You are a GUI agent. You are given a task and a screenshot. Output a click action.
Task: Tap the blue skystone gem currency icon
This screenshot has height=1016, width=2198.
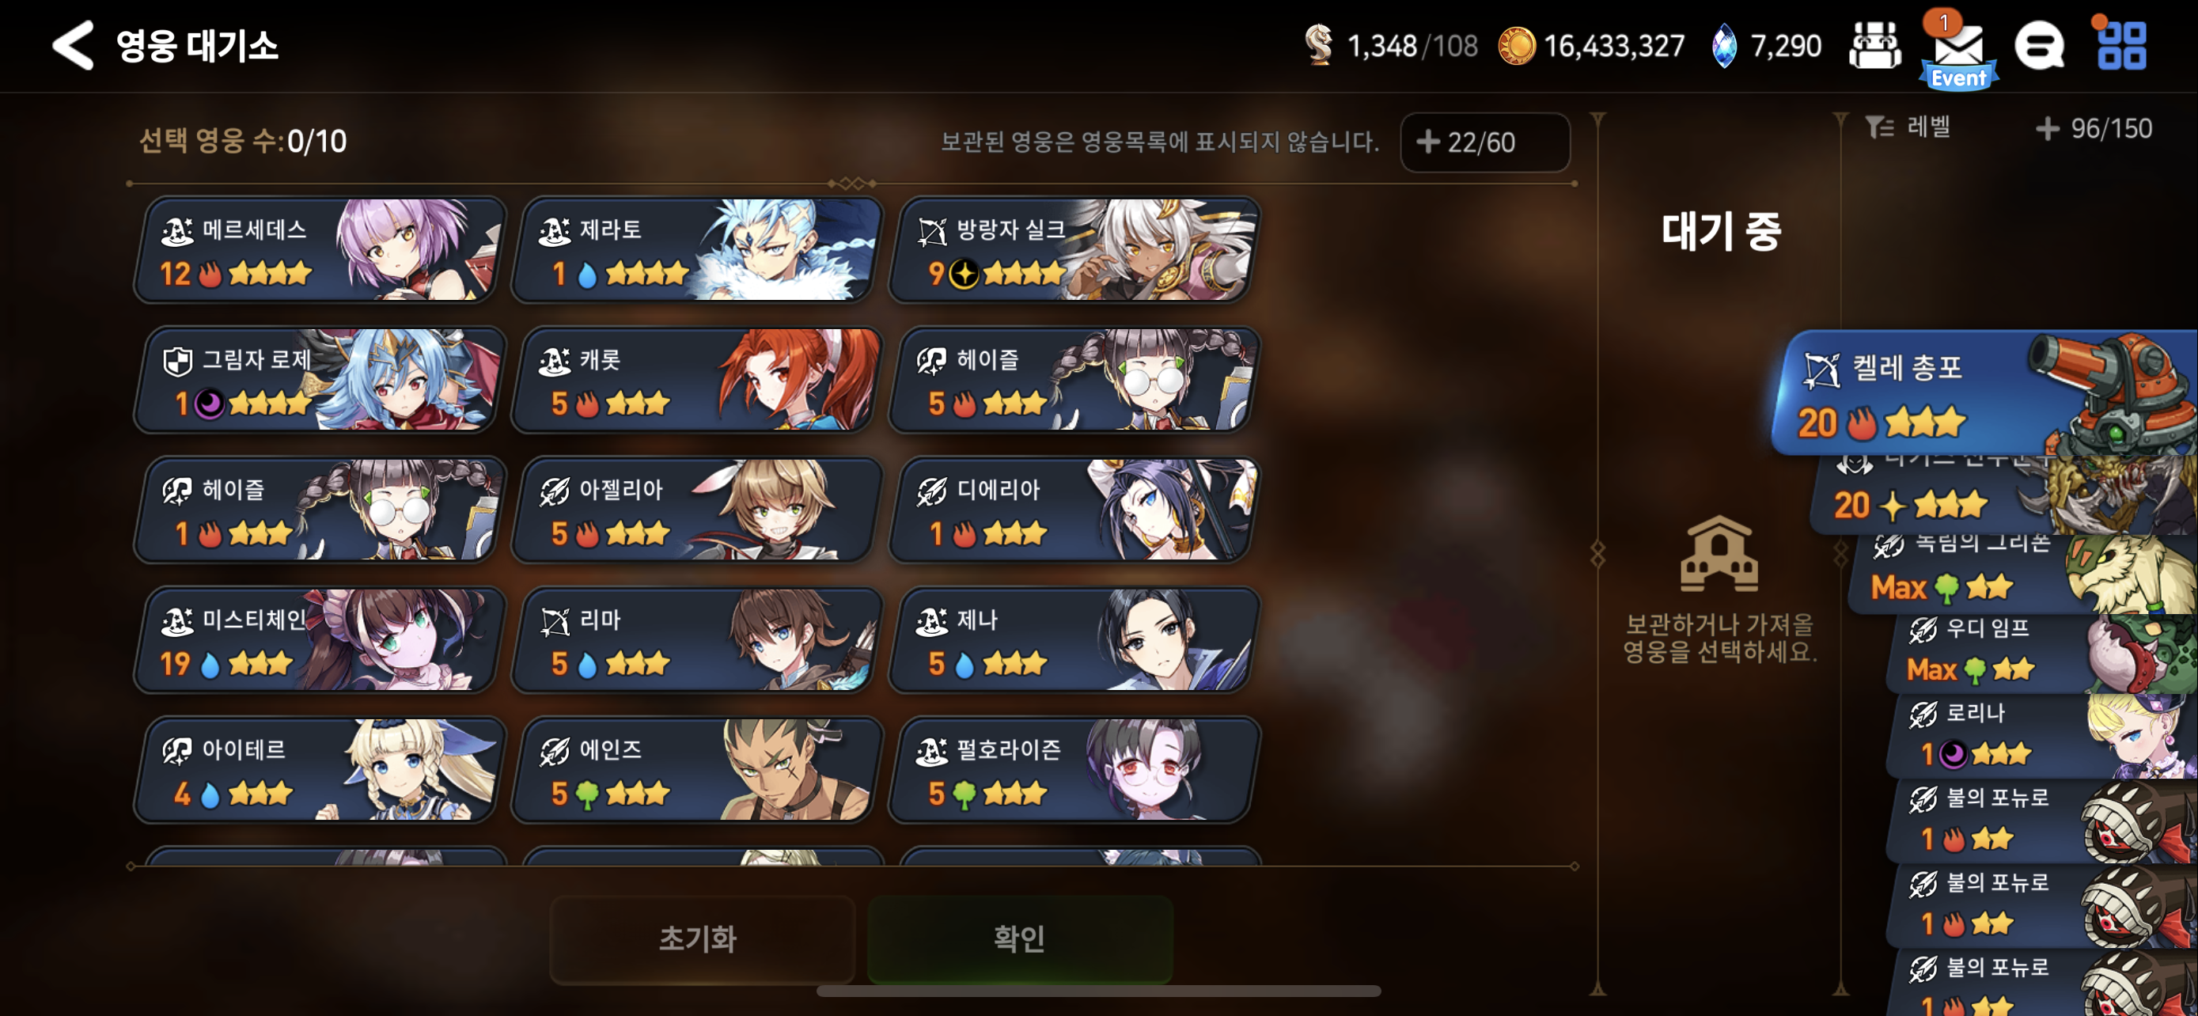(x=1723, y=45)
